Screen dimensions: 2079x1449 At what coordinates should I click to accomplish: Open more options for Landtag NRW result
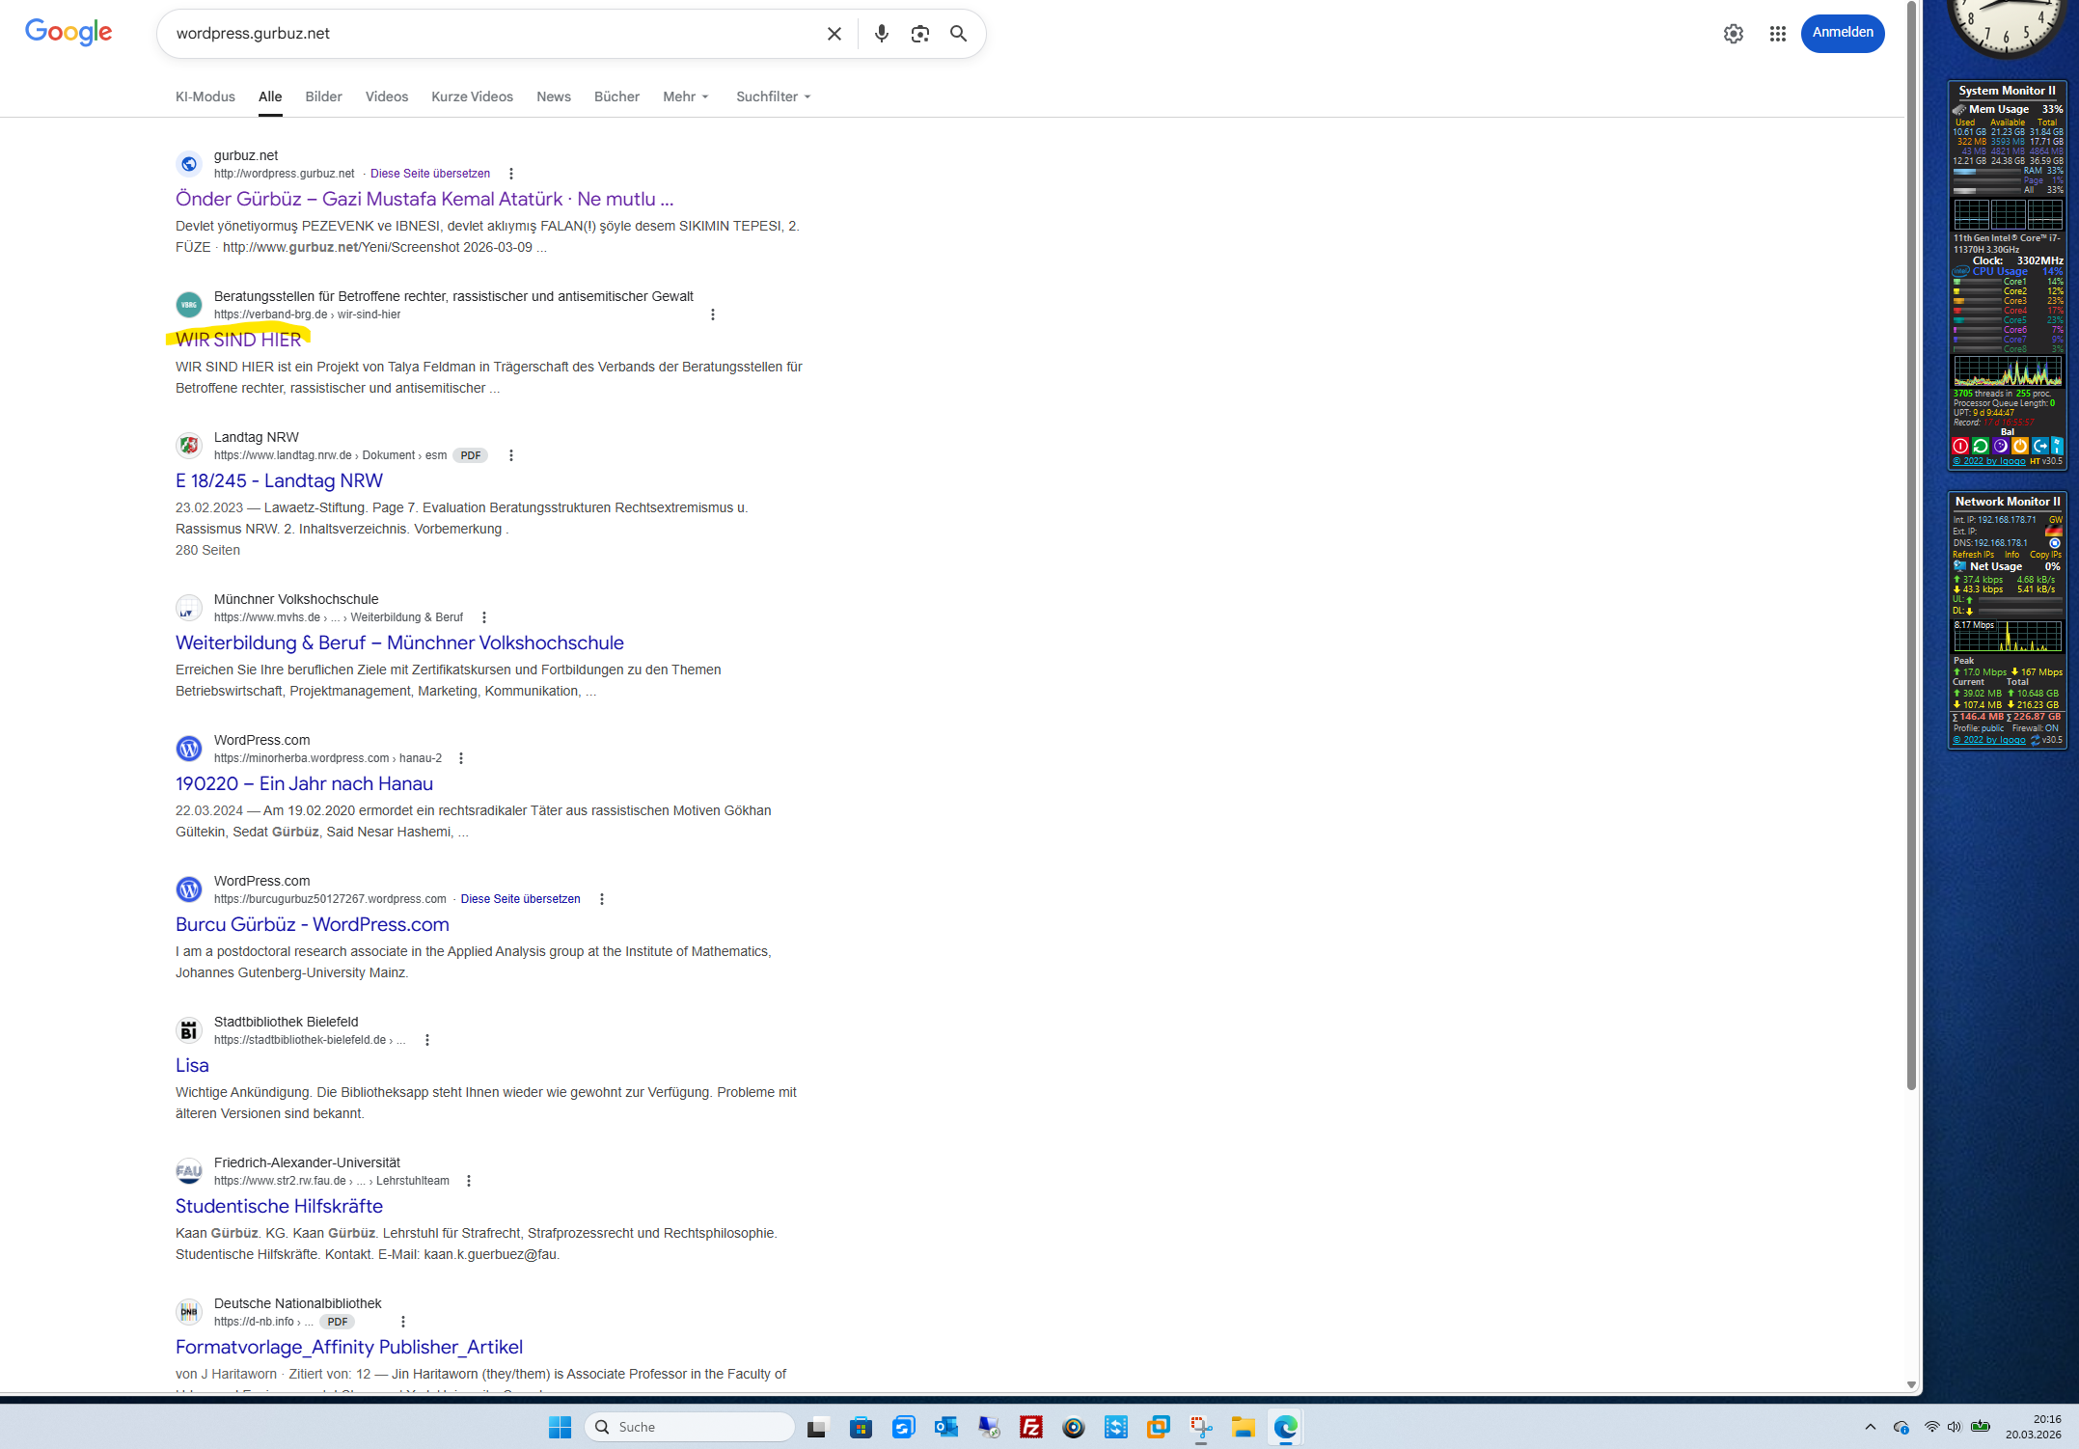(x=511, y=455)
